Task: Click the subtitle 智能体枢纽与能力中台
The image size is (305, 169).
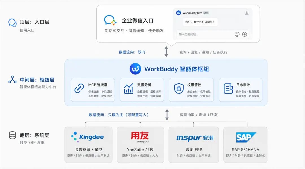Action: [38, 87]
